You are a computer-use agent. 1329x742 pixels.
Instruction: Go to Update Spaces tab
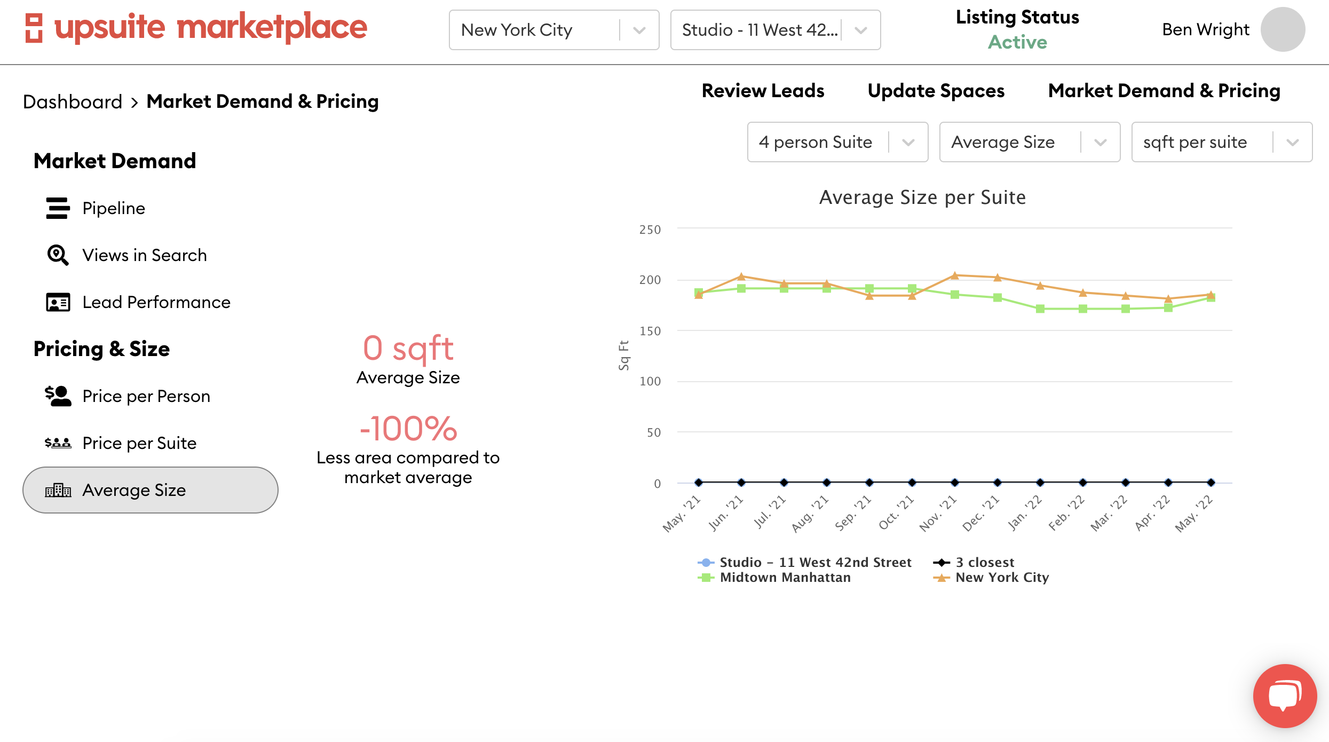[936, 91]
